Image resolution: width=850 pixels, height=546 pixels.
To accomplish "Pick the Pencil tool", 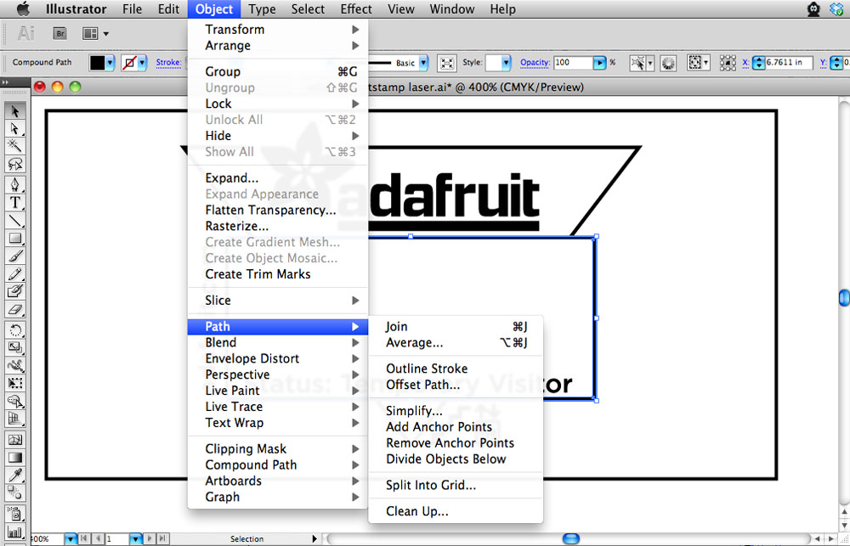I will (15, 273).
